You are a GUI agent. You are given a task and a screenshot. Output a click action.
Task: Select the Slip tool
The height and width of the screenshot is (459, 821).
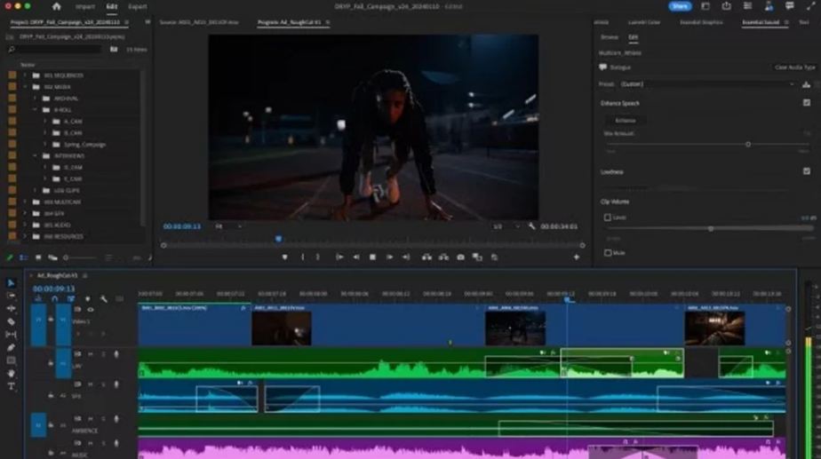[x=11, y=335]
